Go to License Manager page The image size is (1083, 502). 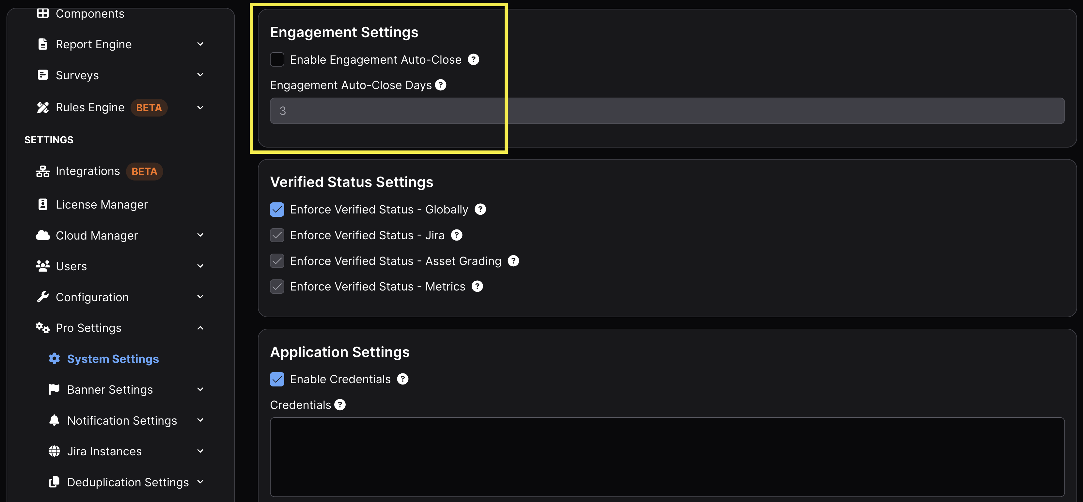click(102, 204)
